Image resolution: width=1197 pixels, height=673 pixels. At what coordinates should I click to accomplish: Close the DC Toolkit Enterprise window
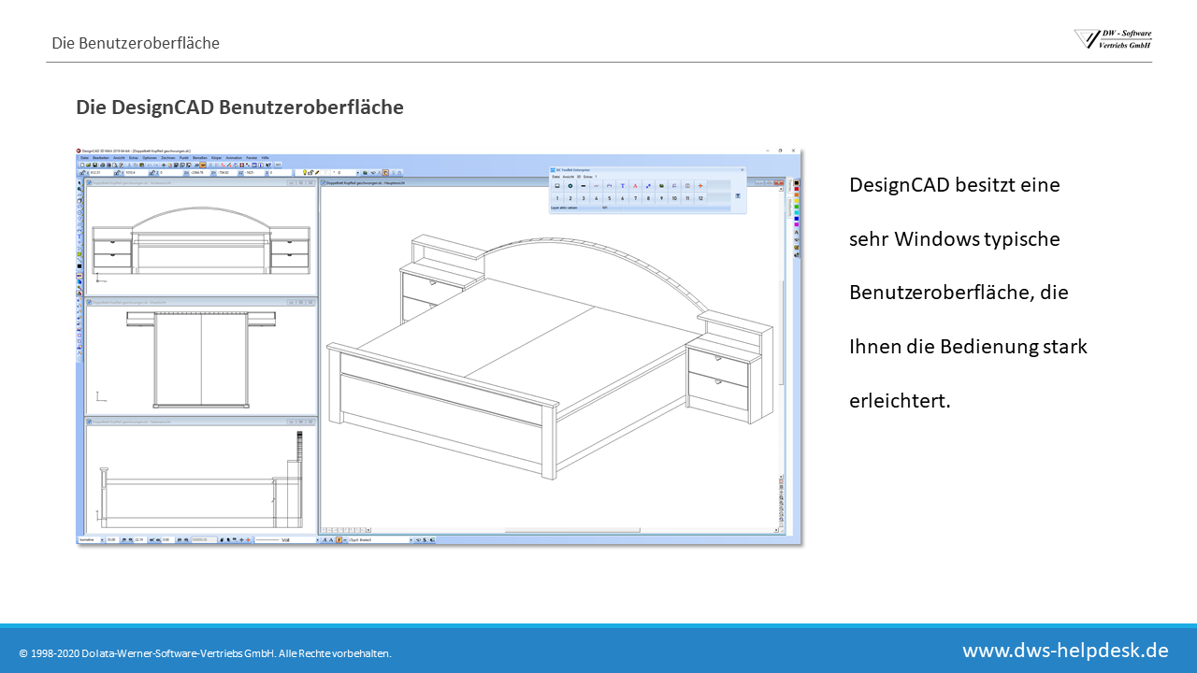click(743, 170)
